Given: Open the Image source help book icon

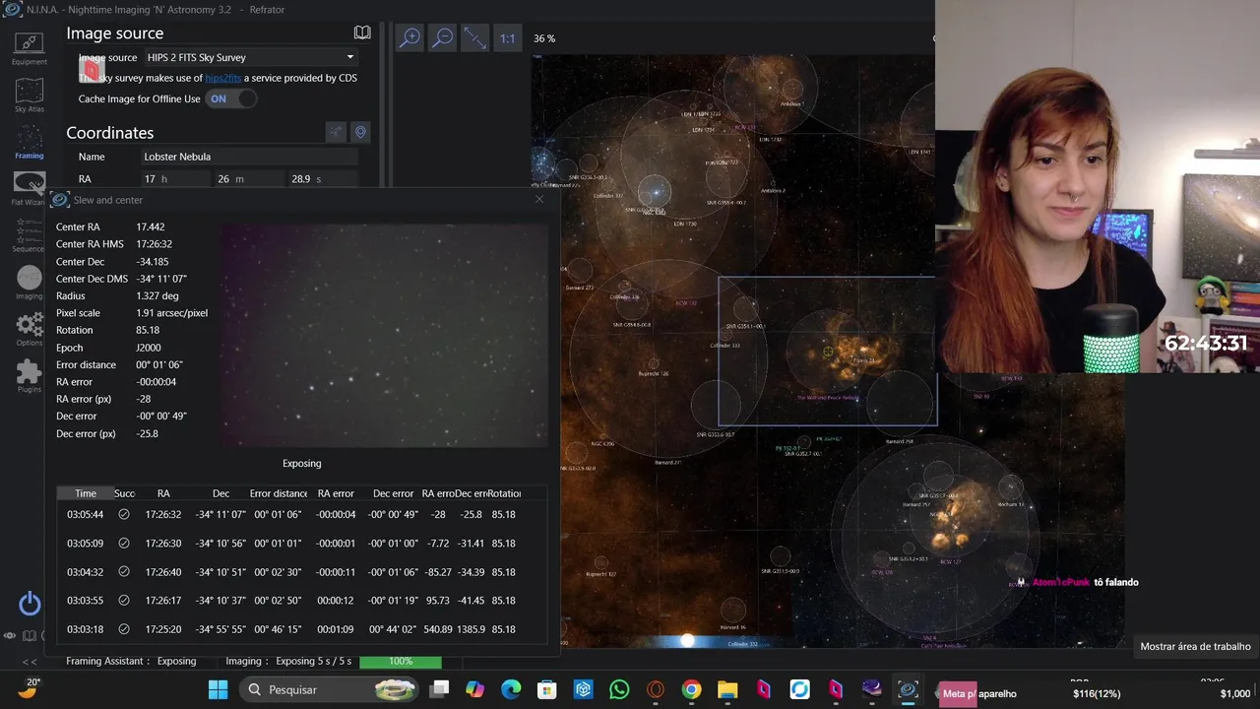Looking at the screenshot, I should pyautogui.click(x=362, y=32).
